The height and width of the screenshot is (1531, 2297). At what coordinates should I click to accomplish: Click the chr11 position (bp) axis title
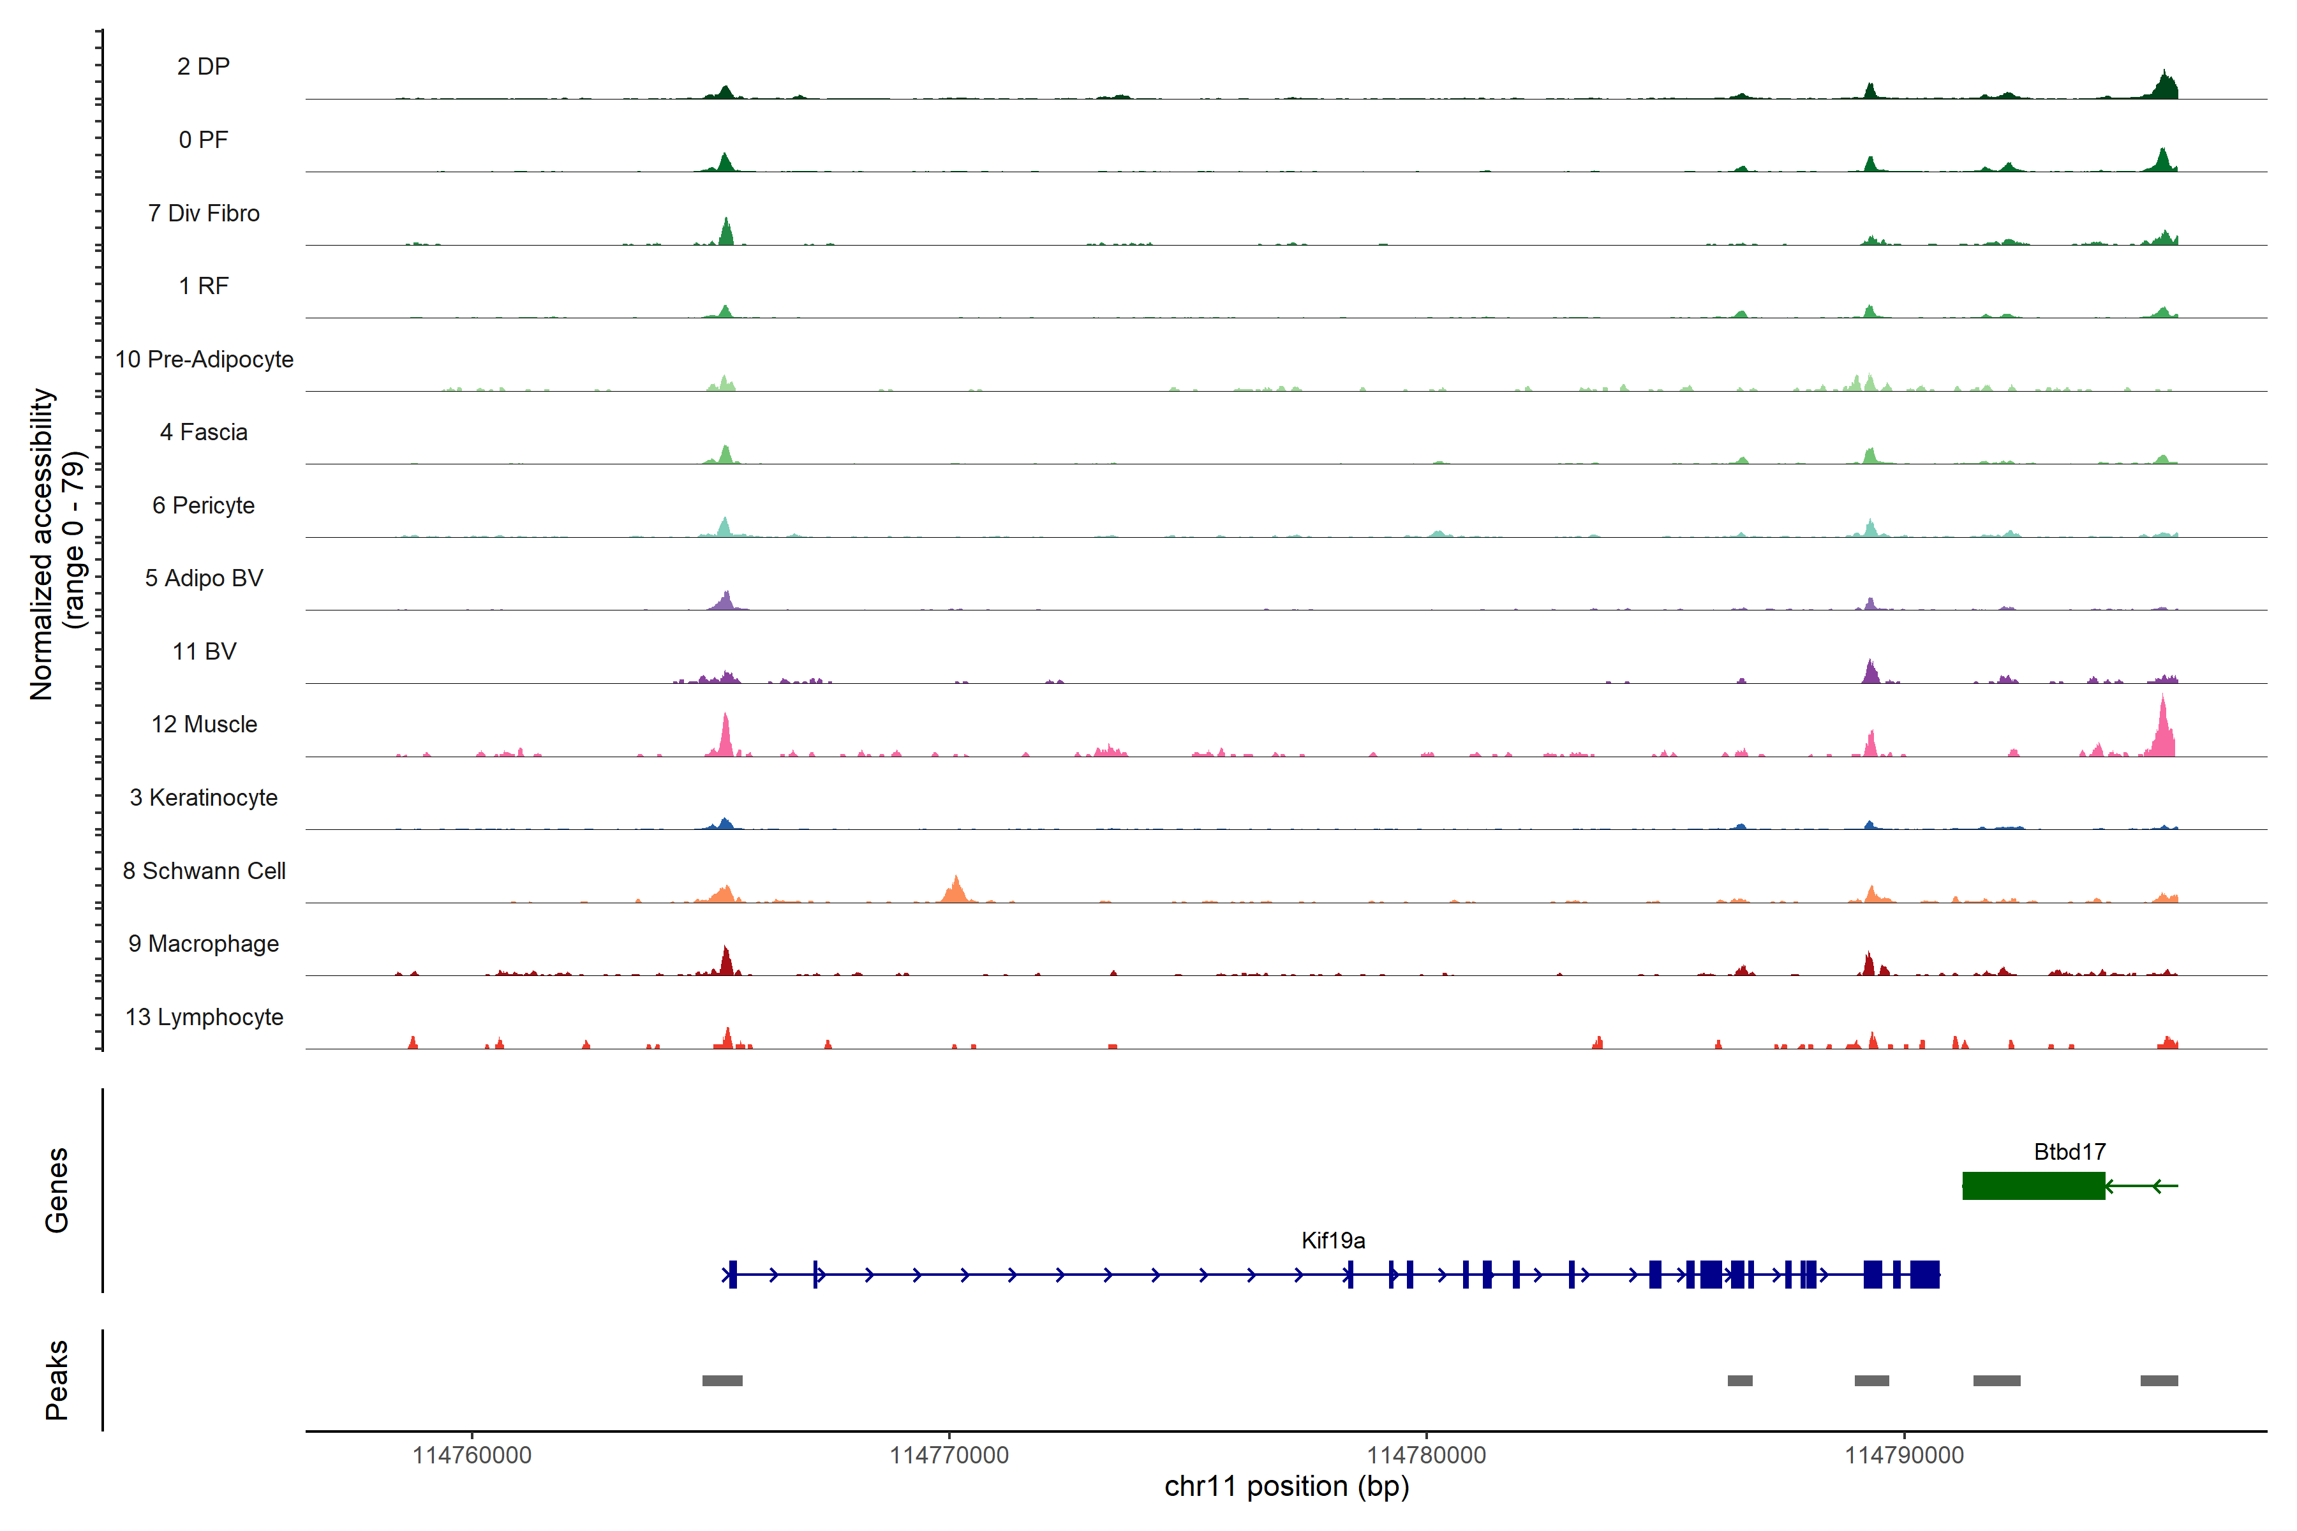tap(1286, 1486)
